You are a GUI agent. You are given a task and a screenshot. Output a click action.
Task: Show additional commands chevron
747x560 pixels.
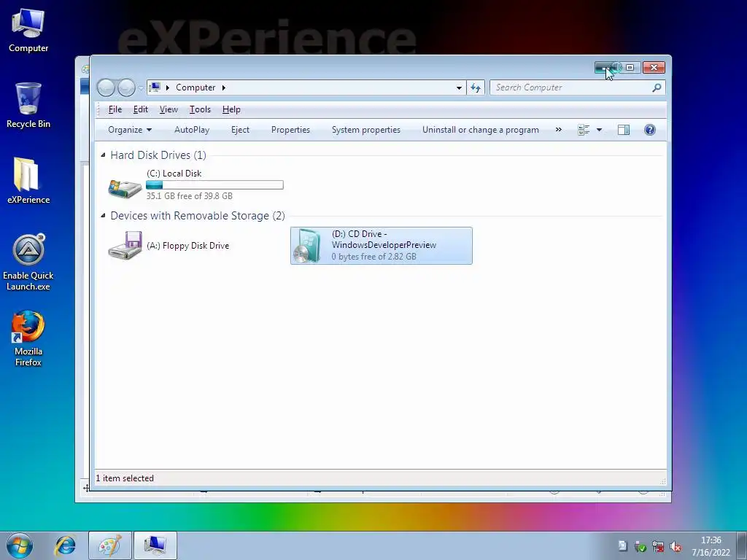(558, 130)
